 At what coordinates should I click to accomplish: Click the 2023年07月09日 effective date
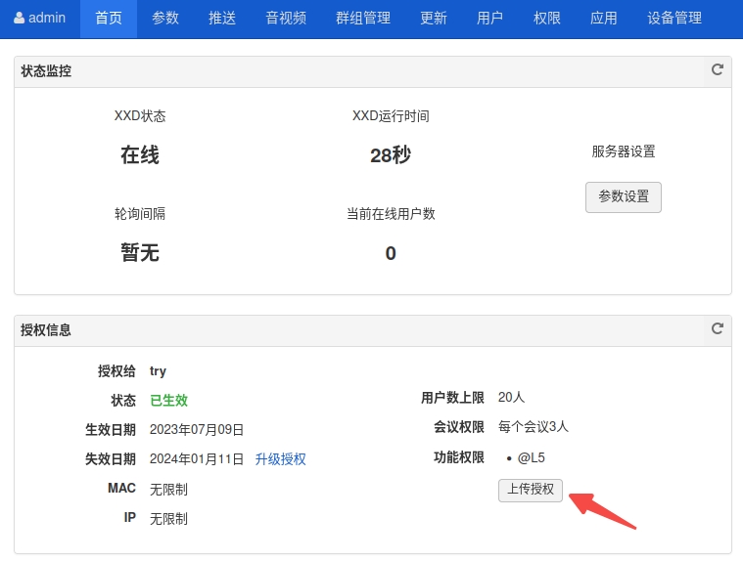(197, 429)
